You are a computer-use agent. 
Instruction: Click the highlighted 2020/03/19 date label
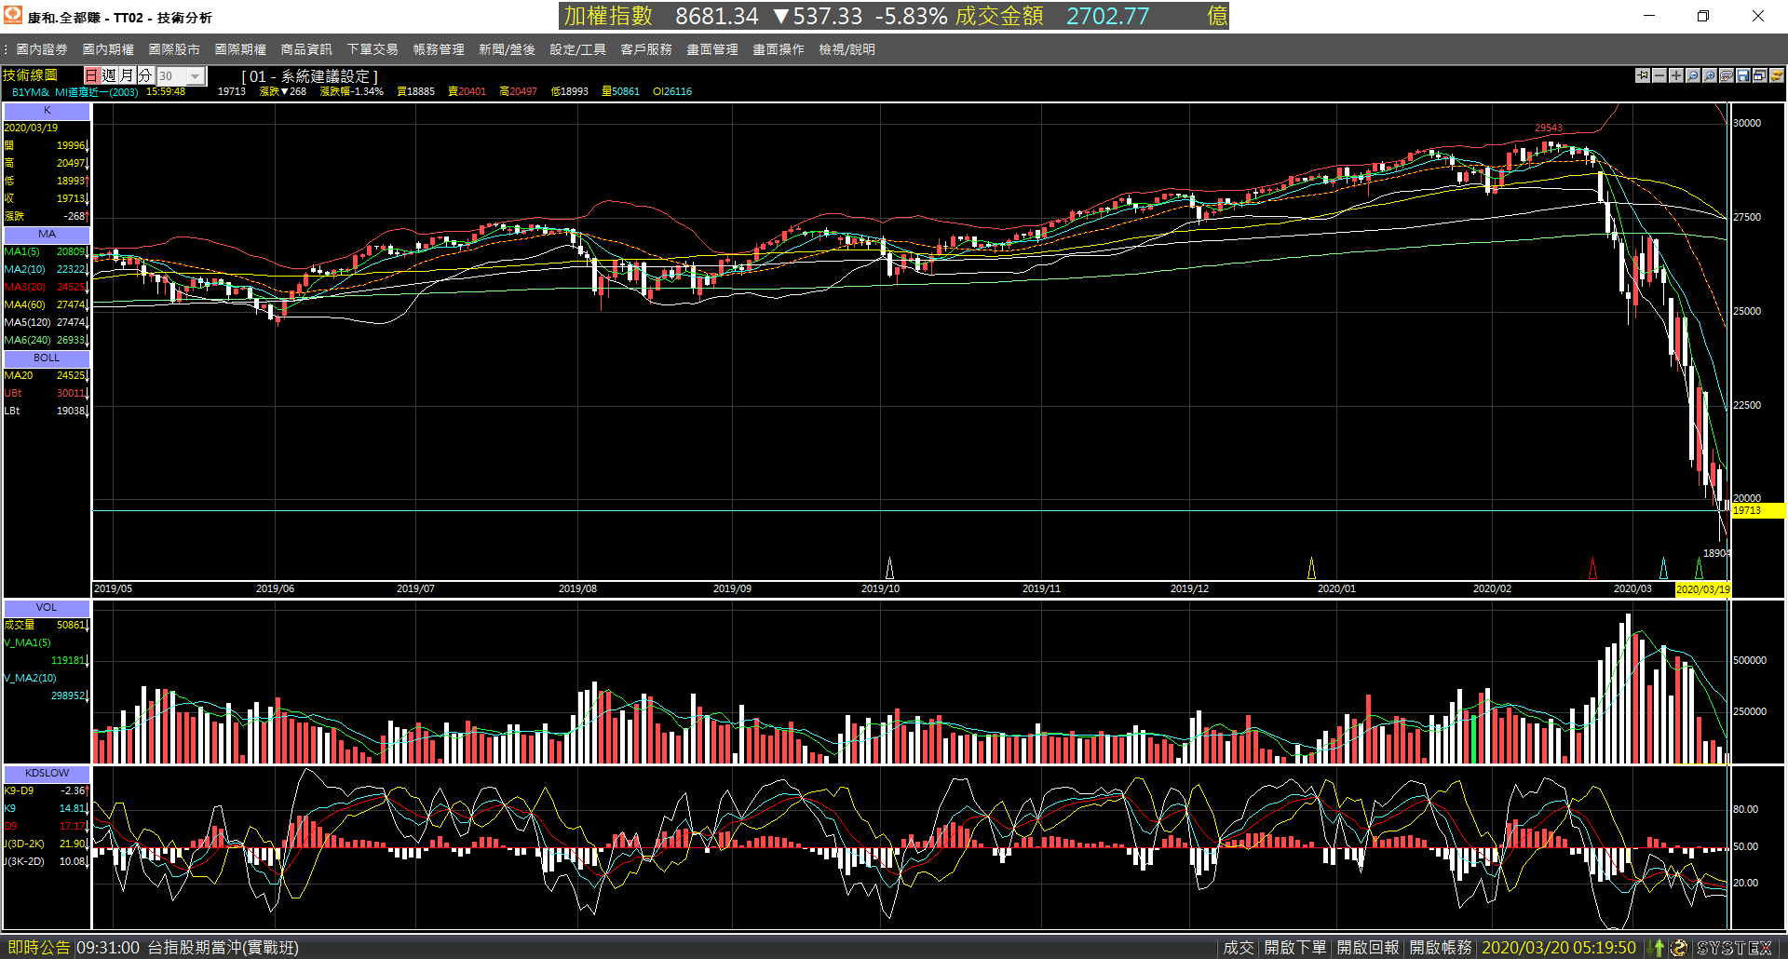coord(1702,589)
